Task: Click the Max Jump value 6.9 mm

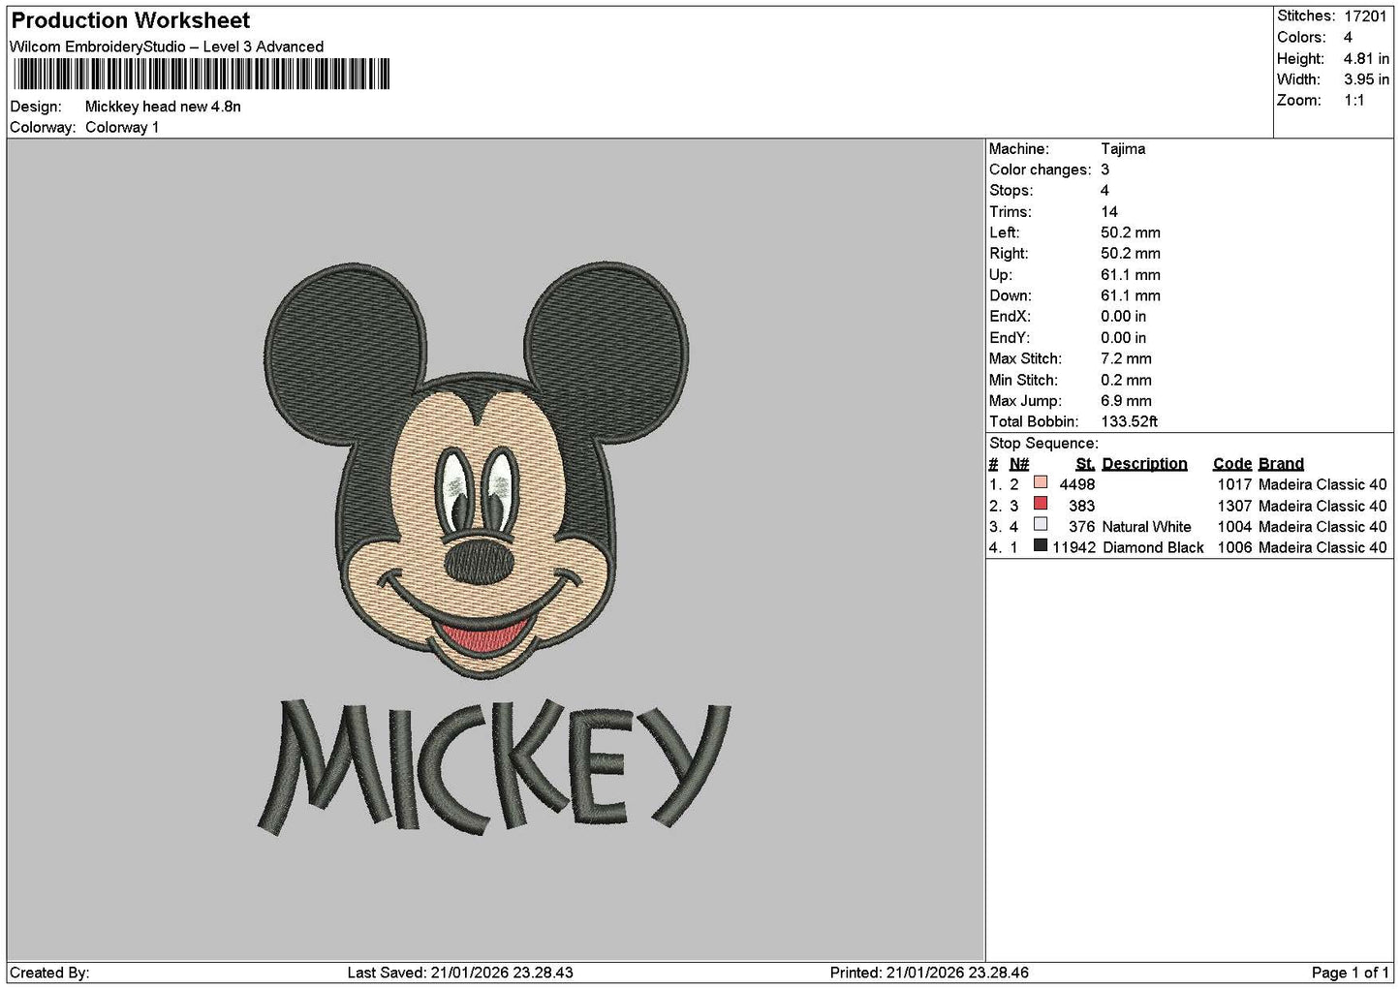Action: (1126, 401)
